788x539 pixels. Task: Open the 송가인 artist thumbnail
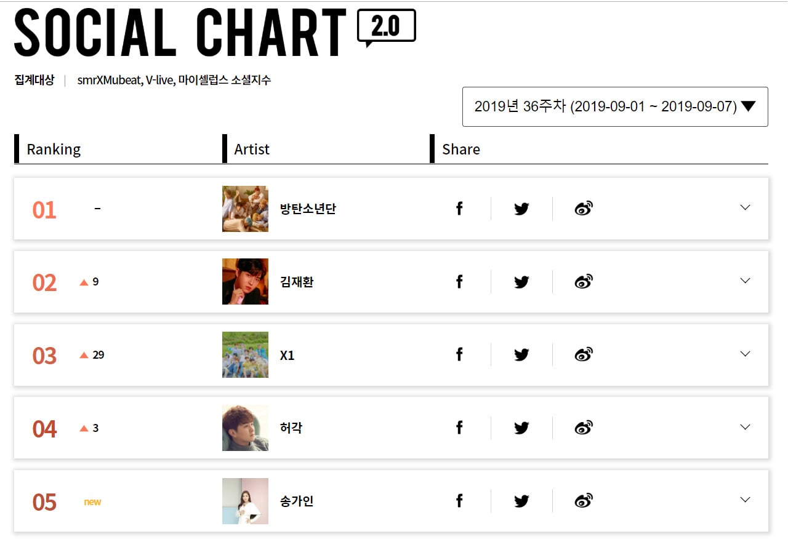pos(245,501)
